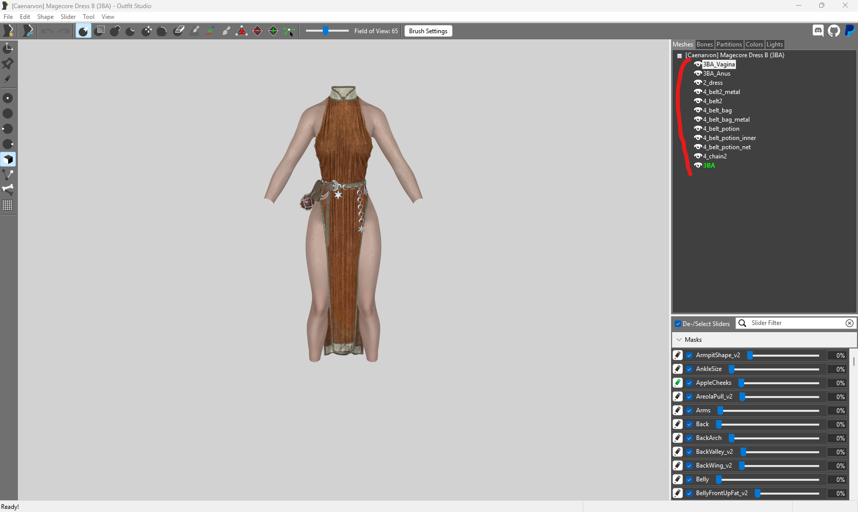Viewport: 858px width, 512px height.
Task: Activate the Select tool with arrow
Action: 83,31
